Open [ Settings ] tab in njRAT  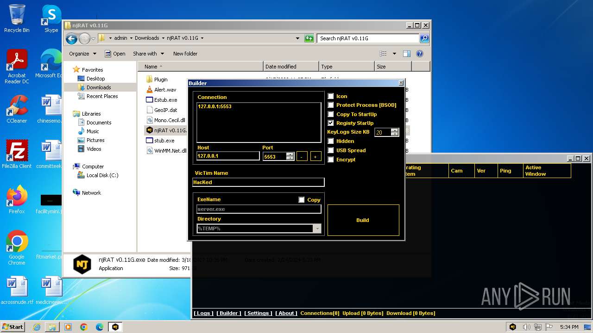pos(258,313)
